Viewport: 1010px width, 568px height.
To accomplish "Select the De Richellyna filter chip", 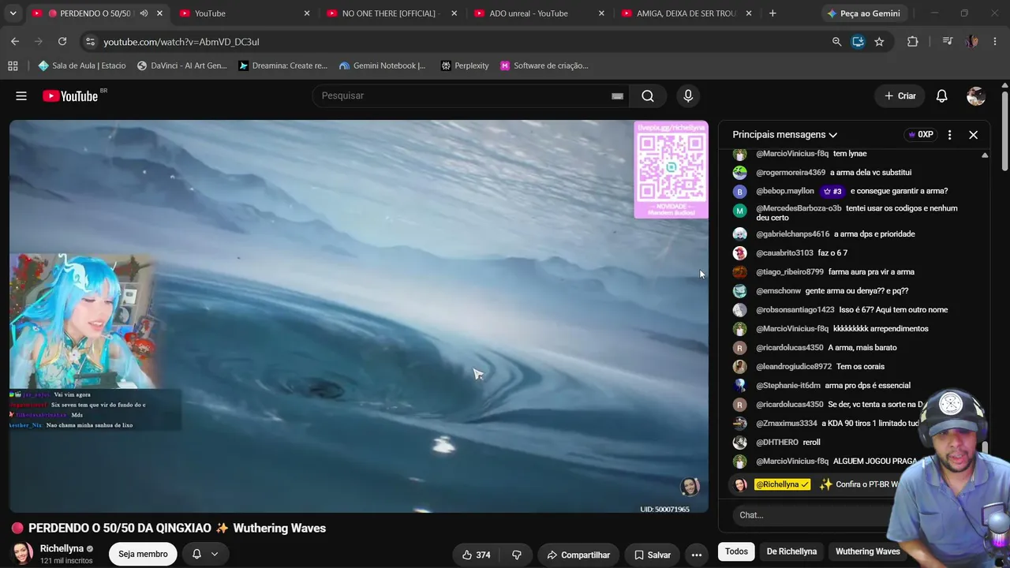I will [791, 551].
